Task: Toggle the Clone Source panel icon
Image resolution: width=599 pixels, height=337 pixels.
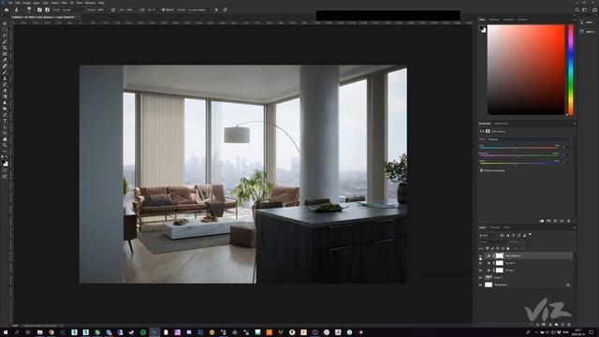Action: point(47,9)
